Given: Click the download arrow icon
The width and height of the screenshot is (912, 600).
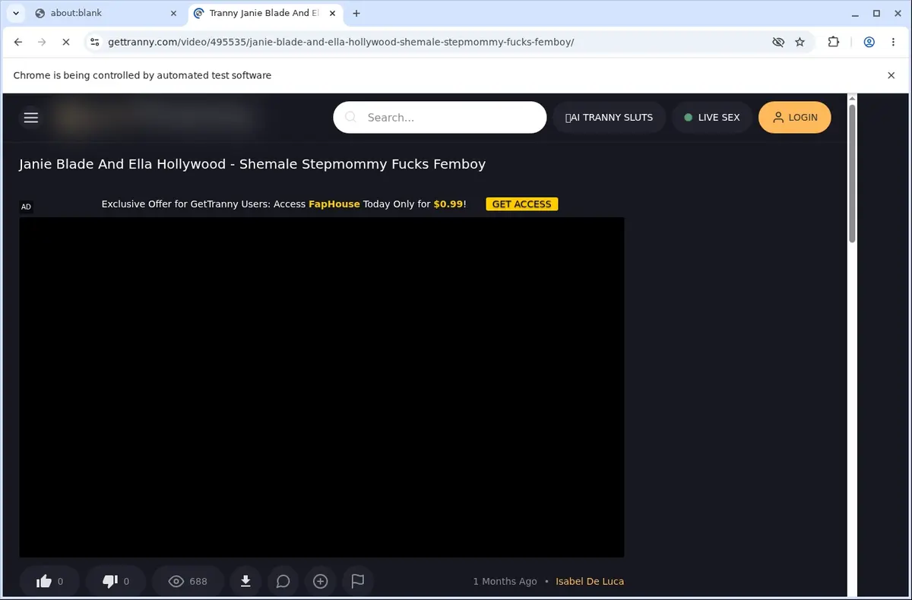Looking at the screenshot, I should [245, 581].
